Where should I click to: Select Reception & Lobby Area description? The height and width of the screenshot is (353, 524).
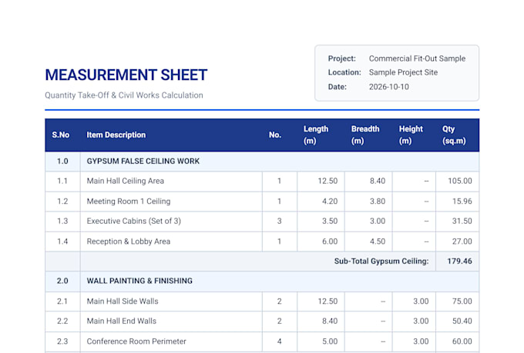[129, 241]
